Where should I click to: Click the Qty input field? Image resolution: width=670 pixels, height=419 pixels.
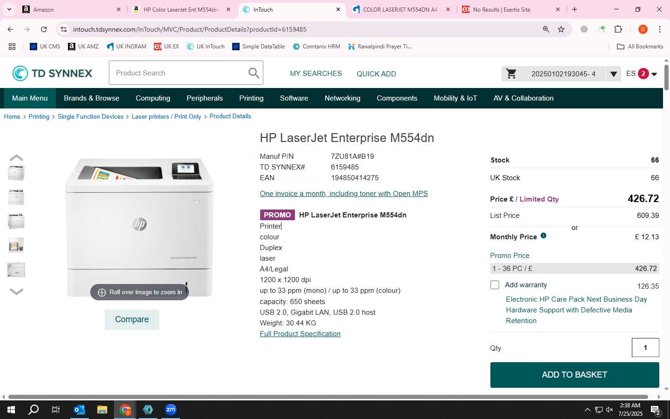click(645, 348)
